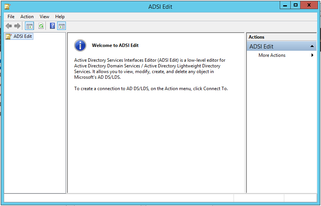Screen dimensions: 321x206
Task: Click the ADSI Edit title bar app icon
Action: [7, 6]
